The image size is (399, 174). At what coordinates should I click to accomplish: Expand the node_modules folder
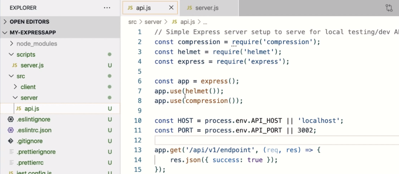37,44
